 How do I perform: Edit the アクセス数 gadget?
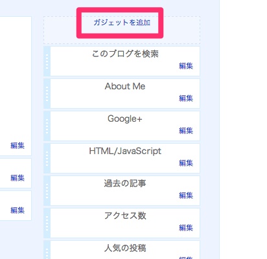click(186, 228)
